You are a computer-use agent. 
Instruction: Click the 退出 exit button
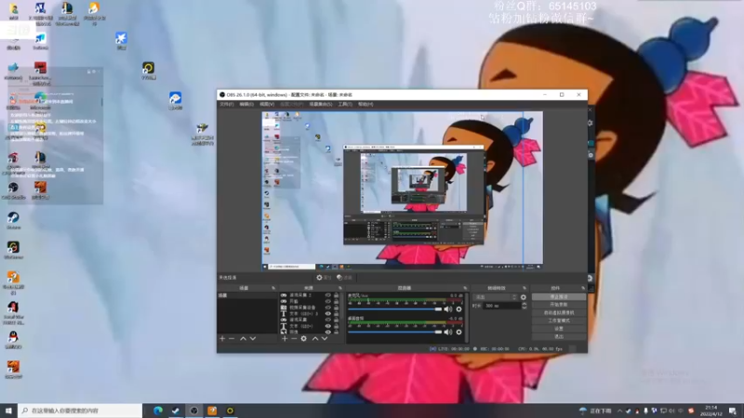pos(559,337)
